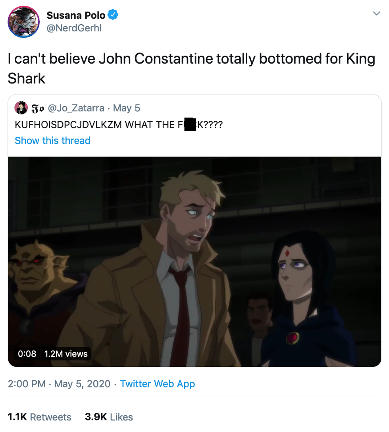The width and height of the screenshot is (389, 432).
Task: Click the 0:08 video duration badge
Action: (x=27, y=353)
